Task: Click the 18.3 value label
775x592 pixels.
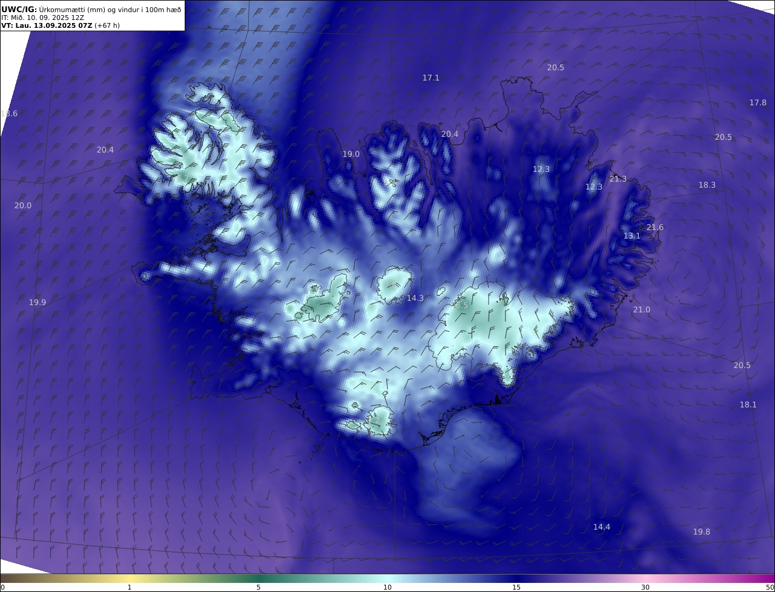Action: click(x=707, y=185)
